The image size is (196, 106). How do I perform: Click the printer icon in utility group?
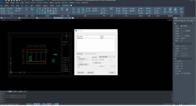pos(170,10)
